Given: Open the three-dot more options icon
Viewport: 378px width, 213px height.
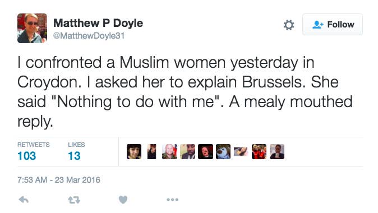Looking at the screenshot, I should click(x=173, y=200).
